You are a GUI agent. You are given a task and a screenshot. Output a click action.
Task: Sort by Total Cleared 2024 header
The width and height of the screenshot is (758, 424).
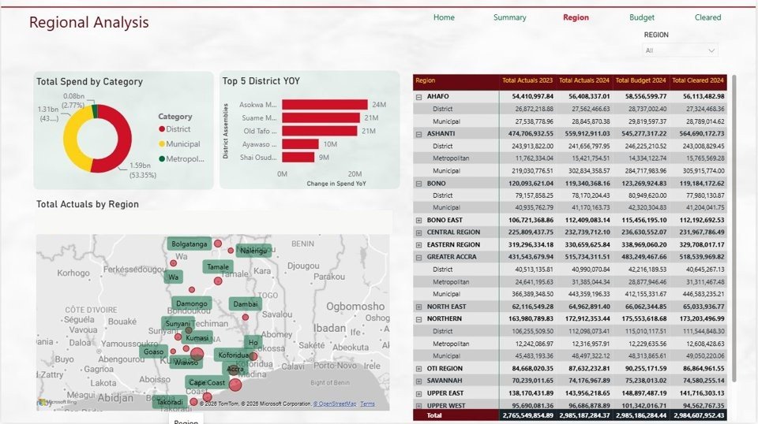pos(698,80)
